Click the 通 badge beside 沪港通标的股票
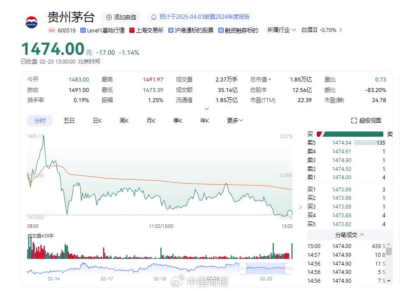The image size is (400, 291). pos(171,30)
